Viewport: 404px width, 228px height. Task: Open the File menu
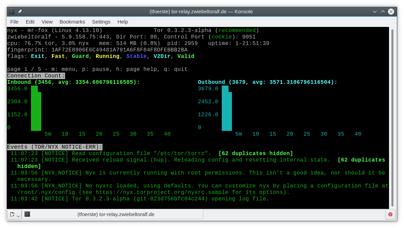14,22
